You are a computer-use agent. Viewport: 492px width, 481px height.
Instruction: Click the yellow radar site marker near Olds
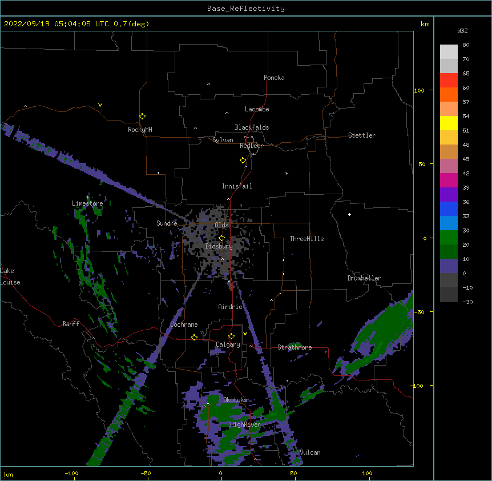coord(221,238)
